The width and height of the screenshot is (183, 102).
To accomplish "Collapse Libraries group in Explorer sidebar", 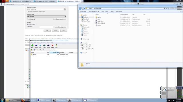I will click(x=80, y=25).
